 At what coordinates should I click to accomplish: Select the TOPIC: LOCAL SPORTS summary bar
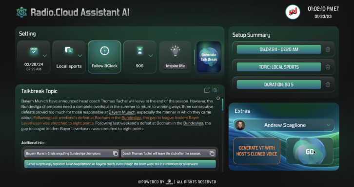coord(279,67)
